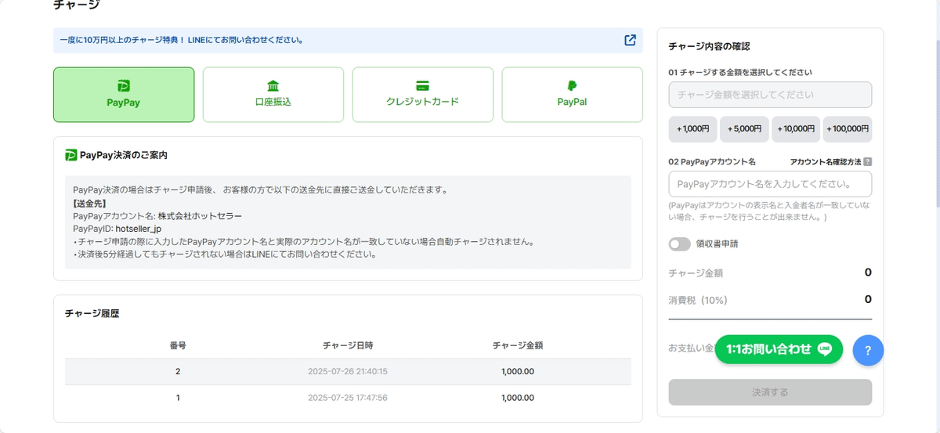Screen dimensions: 940x433
Task: Select the 口座振込 bank transfer tab
Action: pos(273,95)
